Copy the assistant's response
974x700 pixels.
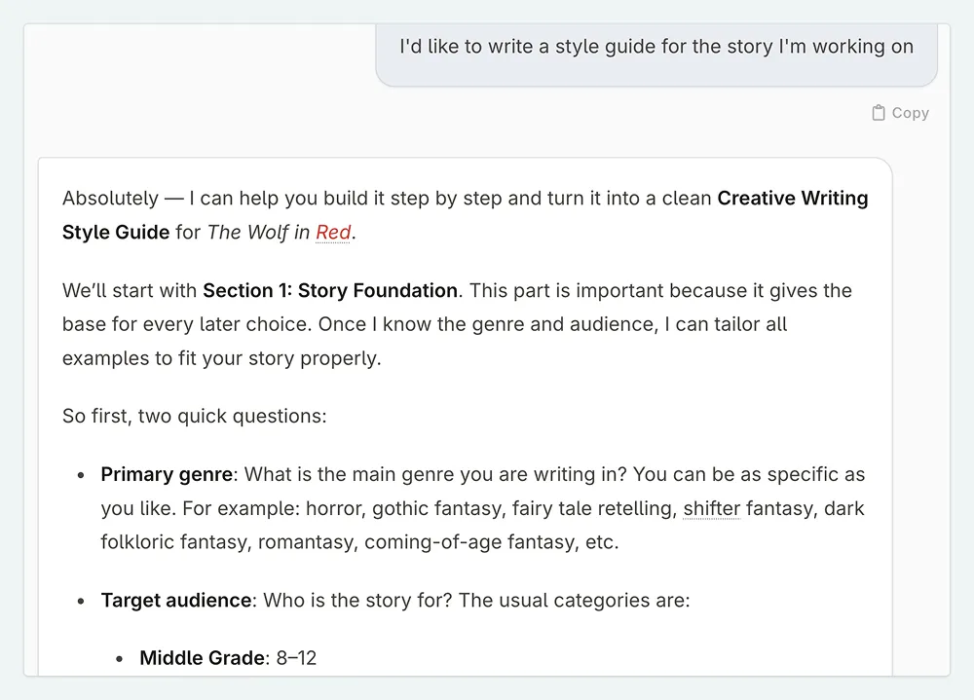(x=900, y=112)
